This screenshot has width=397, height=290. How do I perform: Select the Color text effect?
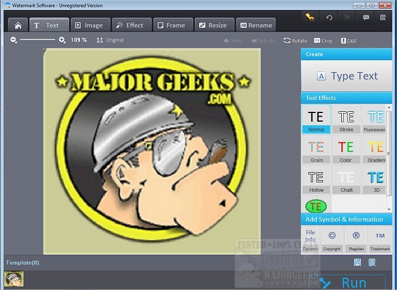pyautogui.click(x=346, y=150)
